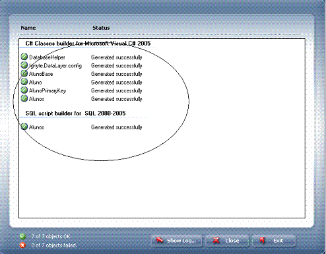
Task: Click the green OK icon in the summary footer
Action: pyautogui.click(x=22, y=237)
